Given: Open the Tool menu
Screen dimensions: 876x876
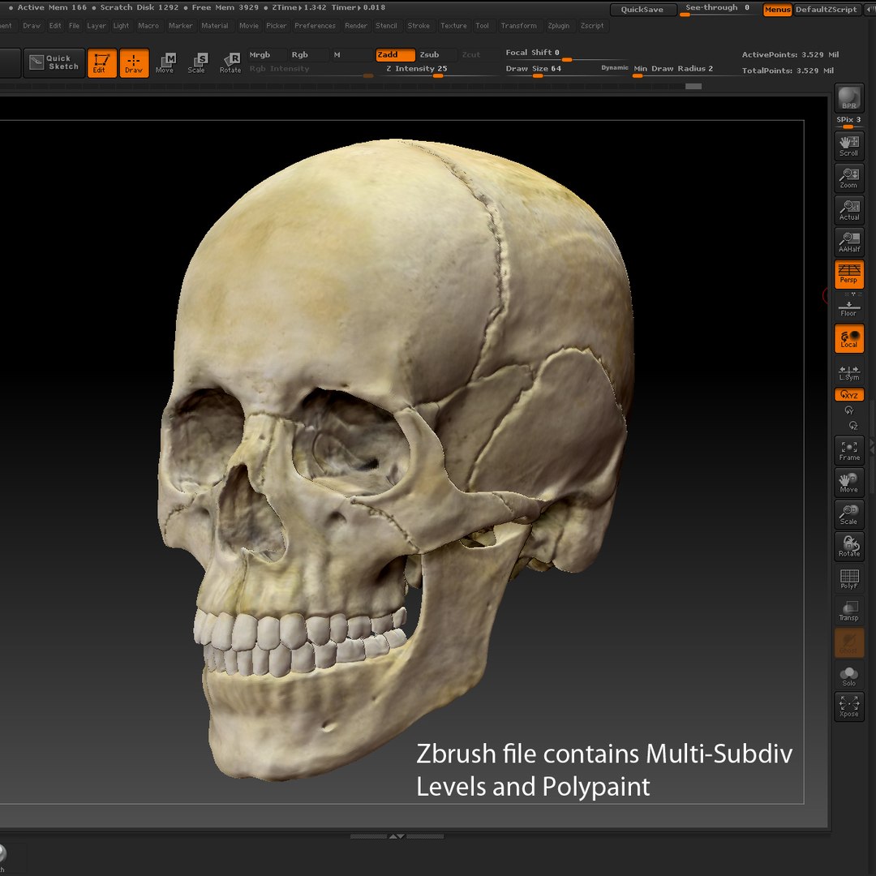Looking at the screenshot, I should (482, 26).
